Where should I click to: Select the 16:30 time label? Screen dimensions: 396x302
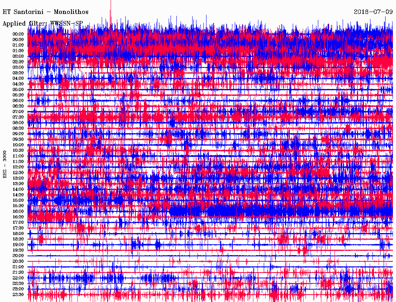18,217
